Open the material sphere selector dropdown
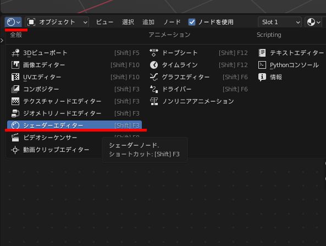326x246 pixels. tap(313, 22)
